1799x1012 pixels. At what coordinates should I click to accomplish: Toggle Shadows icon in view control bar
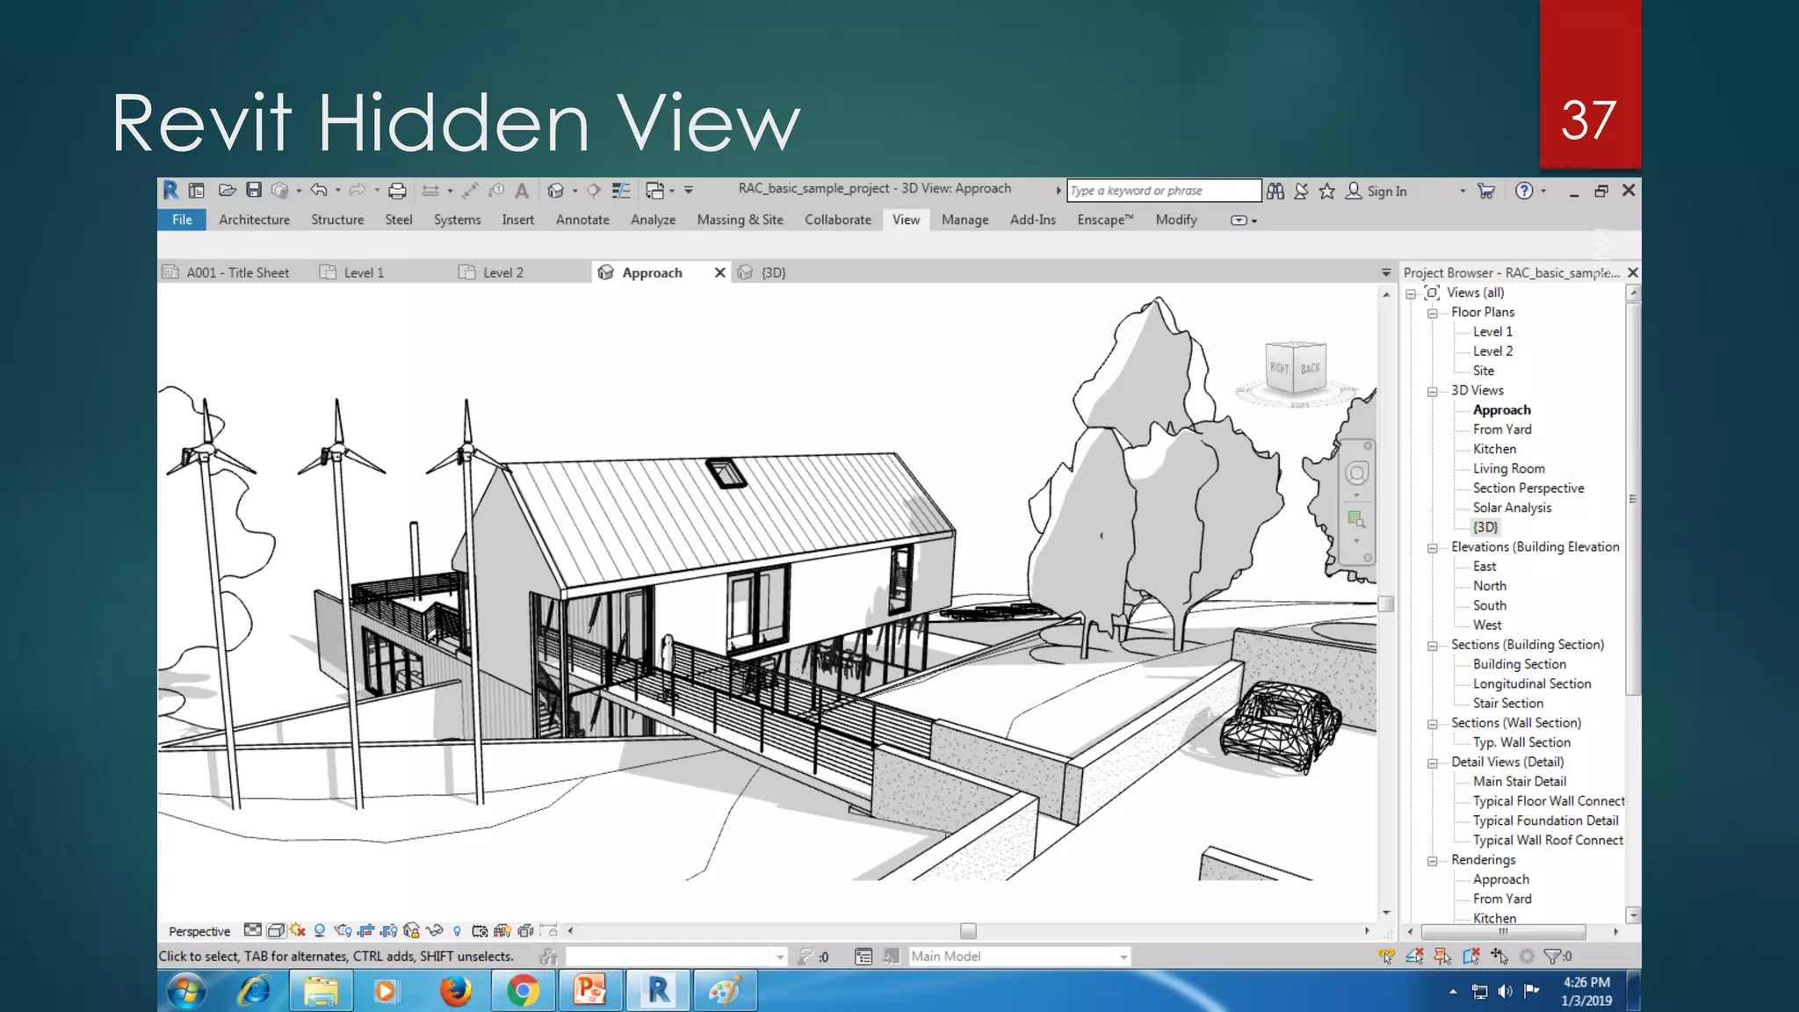point(320,930)
